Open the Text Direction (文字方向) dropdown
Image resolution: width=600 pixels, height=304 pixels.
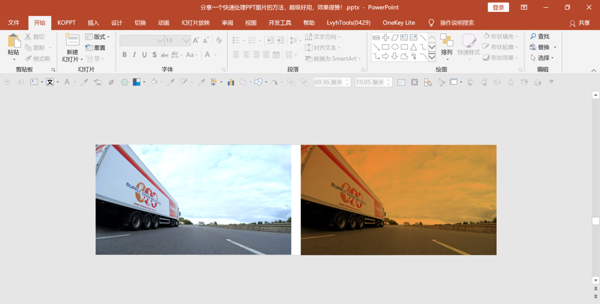tap(323, 37)
